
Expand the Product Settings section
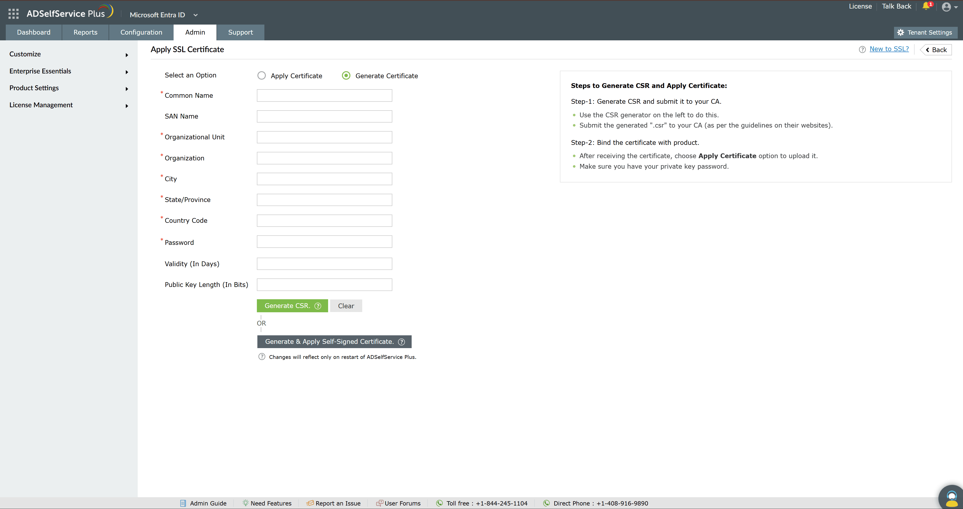(x=69, y=88)
